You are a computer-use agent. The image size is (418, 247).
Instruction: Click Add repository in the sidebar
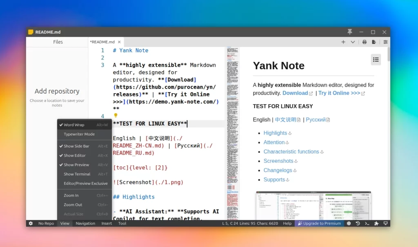point(57,91)
